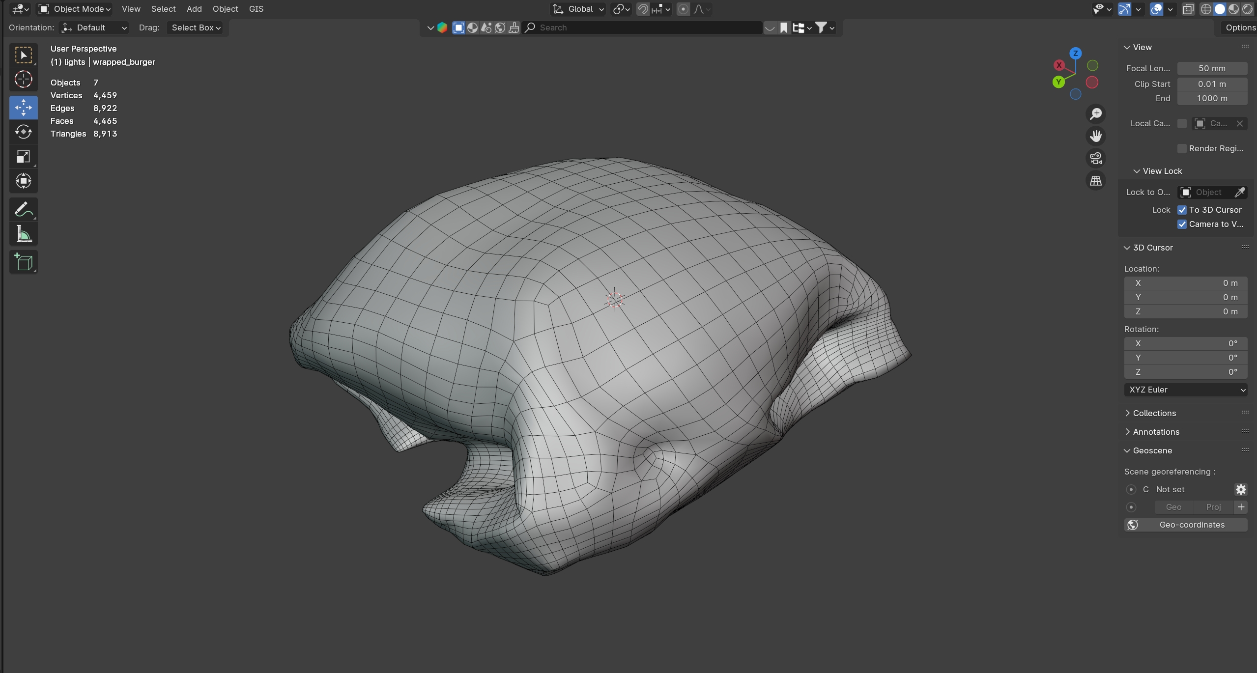Open the GIS menu

click(x=256, y=9)
